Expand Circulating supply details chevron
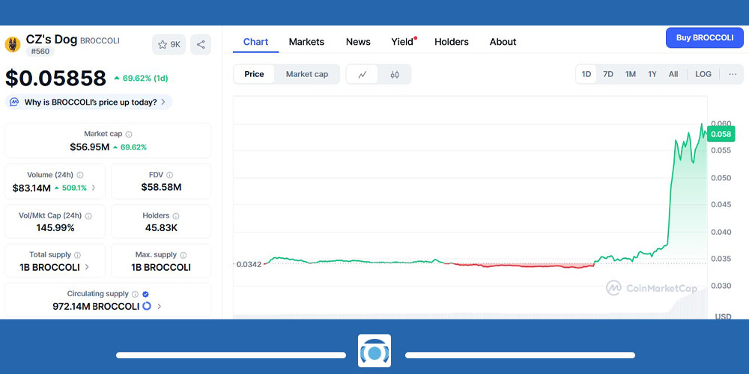The width and height of the screenshot is (749, 374). 159,306
